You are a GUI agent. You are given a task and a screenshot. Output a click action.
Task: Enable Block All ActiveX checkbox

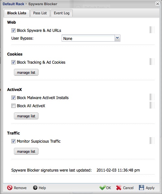point(13,106)
